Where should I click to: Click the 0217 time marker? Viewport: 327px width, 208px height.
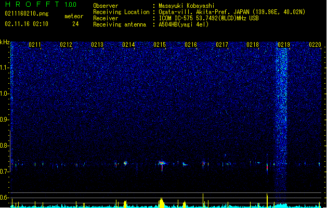pyautogui.click(x=222, y=45)
